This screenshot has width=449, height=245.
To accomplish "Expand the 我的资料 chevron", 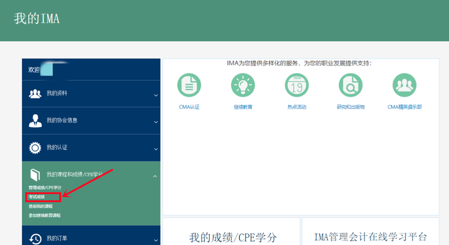I will coord(156,95).
